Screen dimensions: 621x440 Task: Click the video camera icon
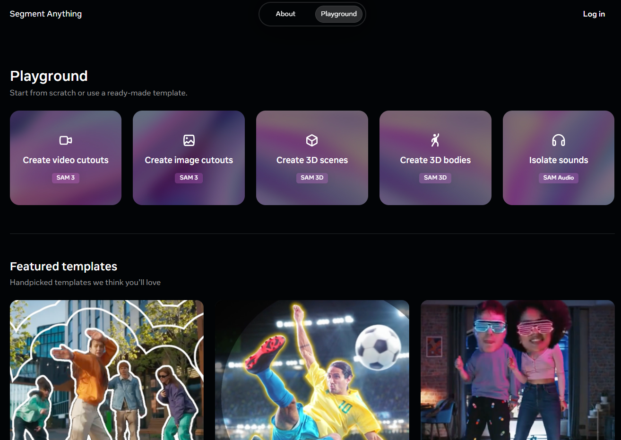[66, 140]
